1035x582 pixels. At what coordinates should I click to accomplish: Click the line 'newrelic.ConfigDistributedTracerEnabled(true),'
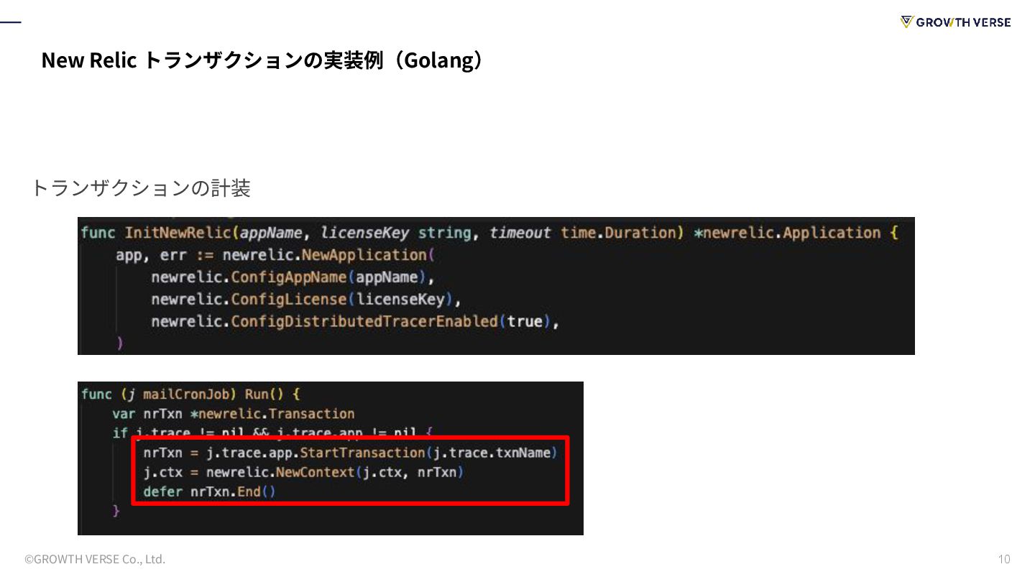point(355,321)
